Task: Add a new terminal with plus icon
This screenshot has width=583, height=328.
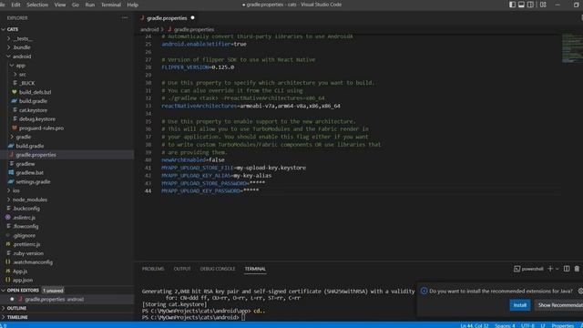Action: (550, 269)
